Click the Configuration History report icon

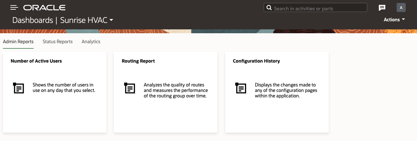241,88
